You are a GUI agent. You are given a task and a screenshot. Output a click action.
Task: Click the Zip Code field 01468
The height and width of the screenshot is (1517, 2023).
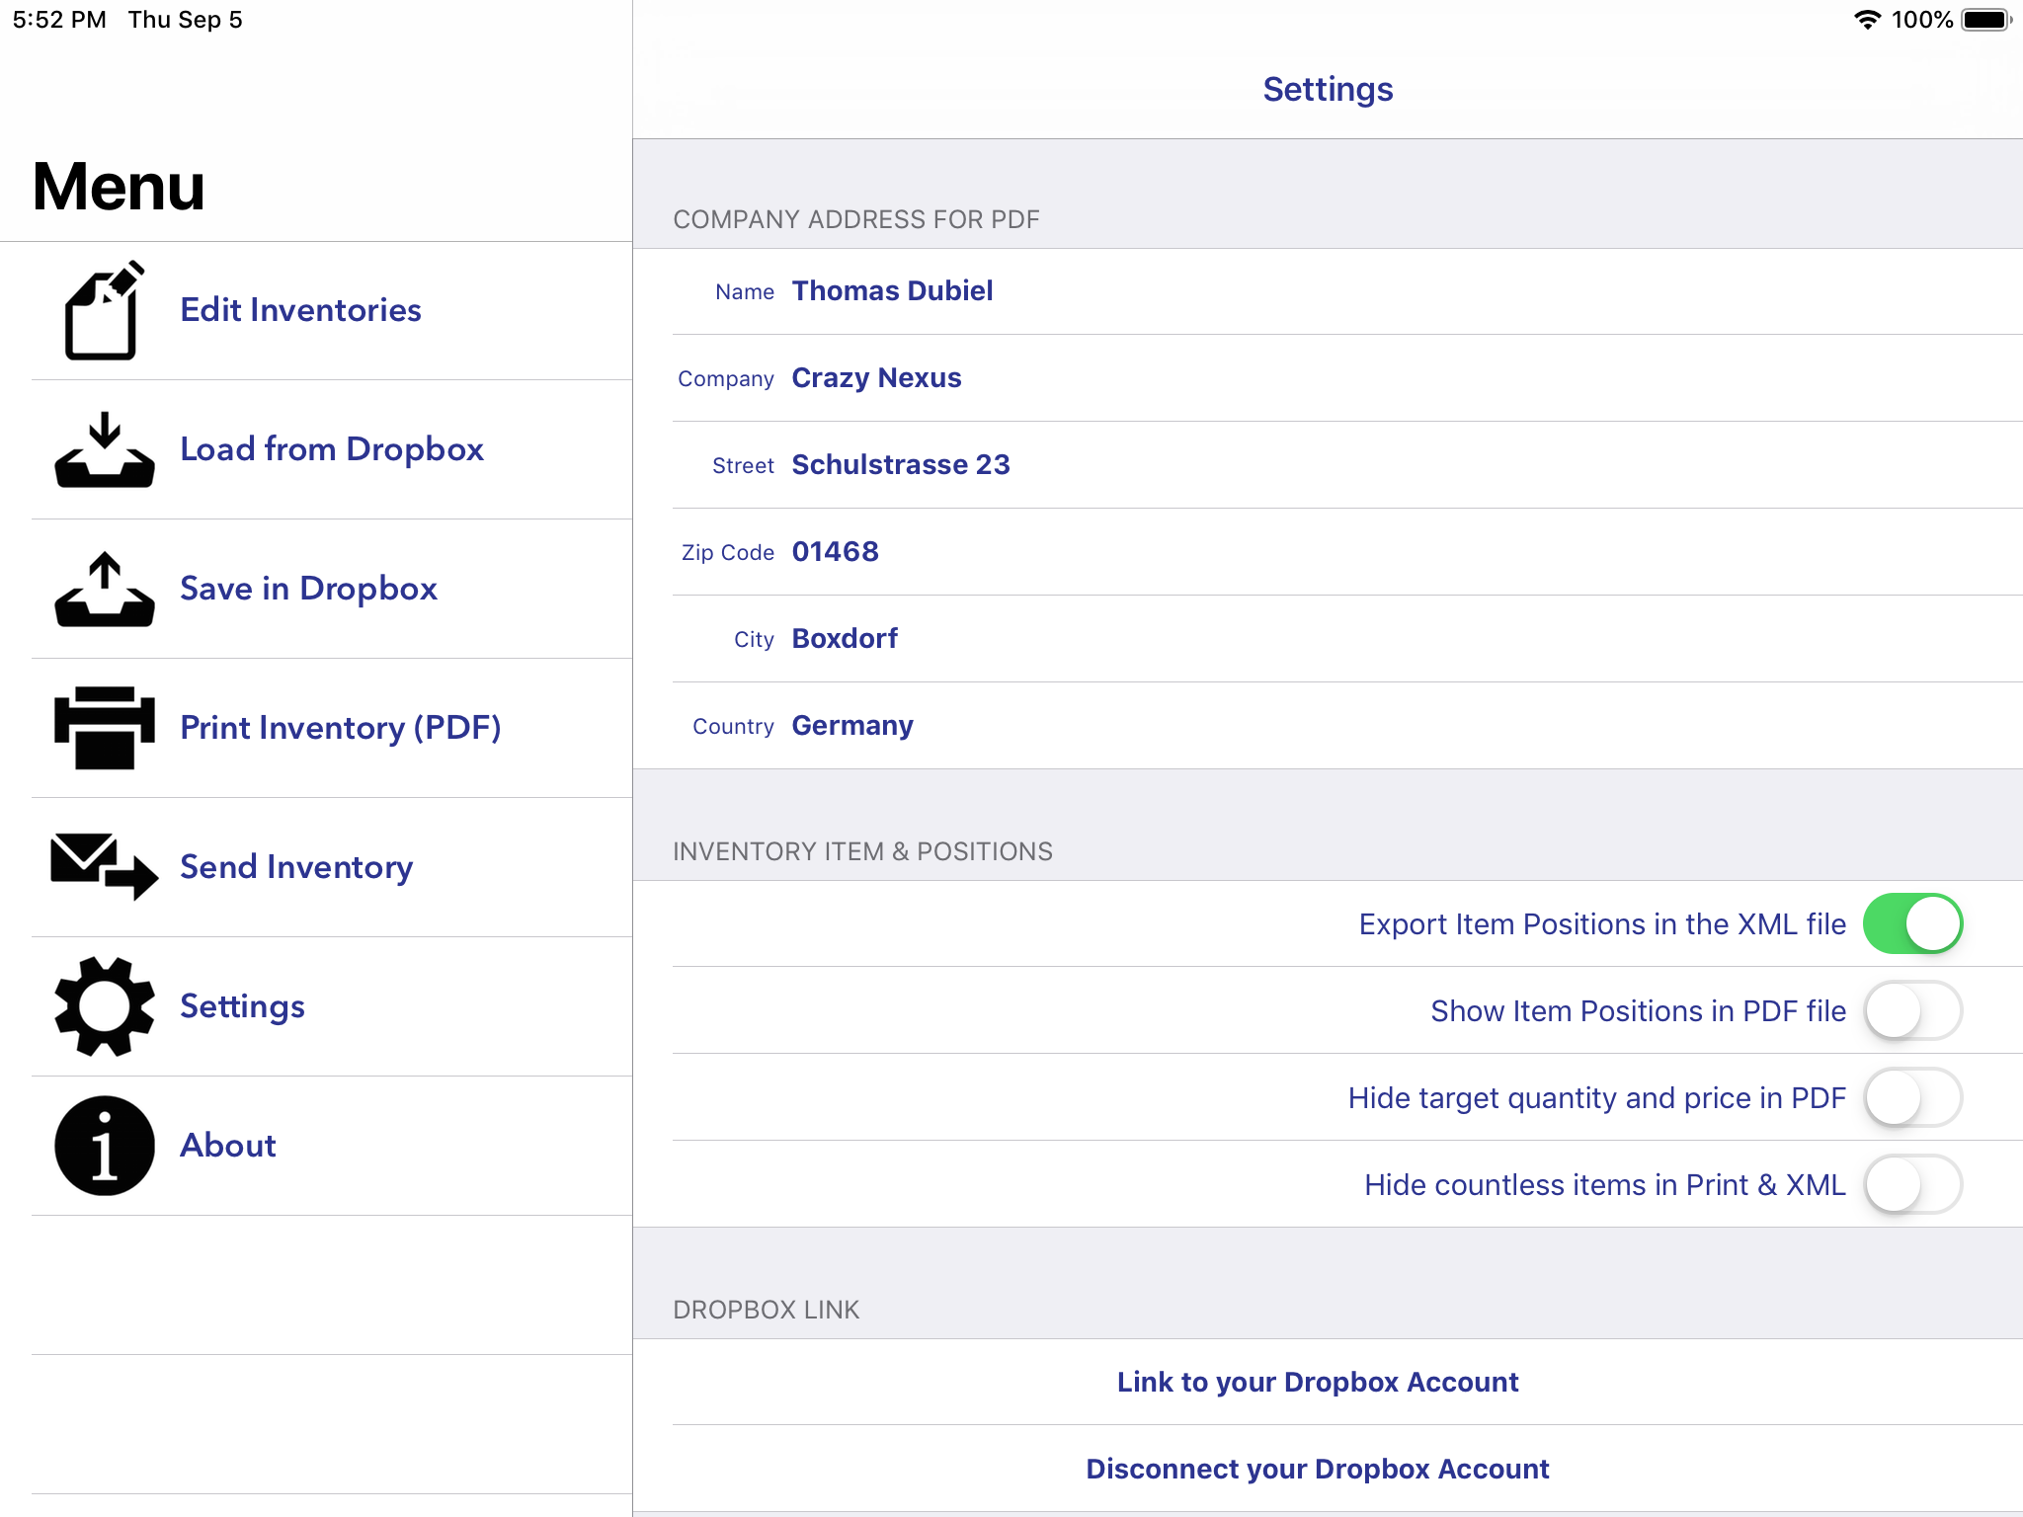coord(836,551)
